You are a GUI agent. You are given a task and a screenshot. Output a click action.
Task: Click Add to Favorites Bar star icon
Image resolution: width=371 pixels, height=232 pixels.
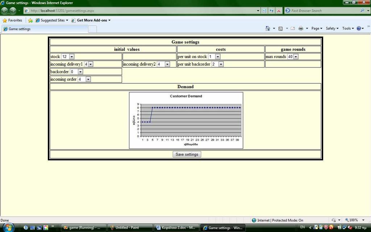(30, 20)
